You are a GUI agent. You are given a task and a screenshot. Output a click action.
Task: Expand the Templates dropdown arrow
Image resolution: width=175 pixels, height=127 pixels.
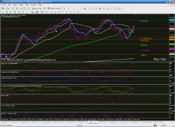43,12
